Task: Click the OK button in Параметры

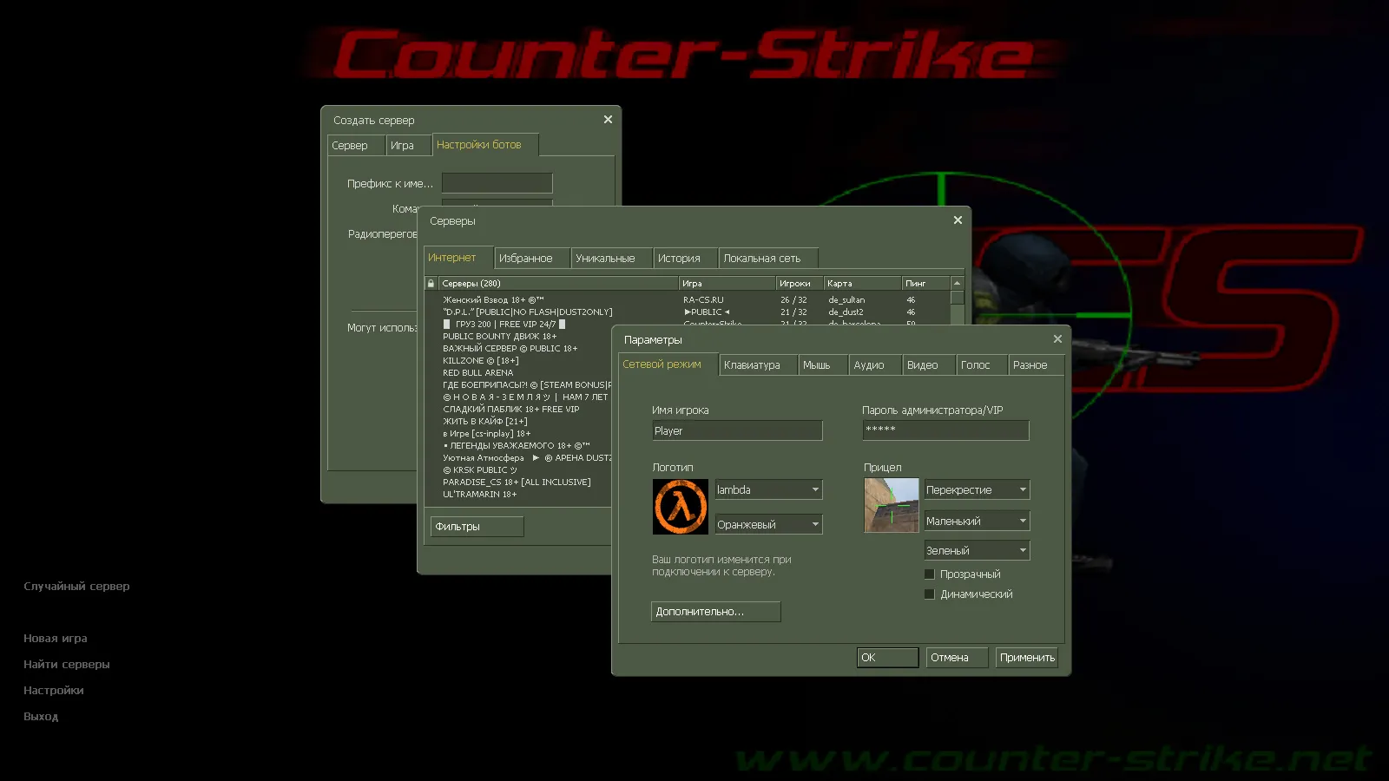Action: point(888,658)
